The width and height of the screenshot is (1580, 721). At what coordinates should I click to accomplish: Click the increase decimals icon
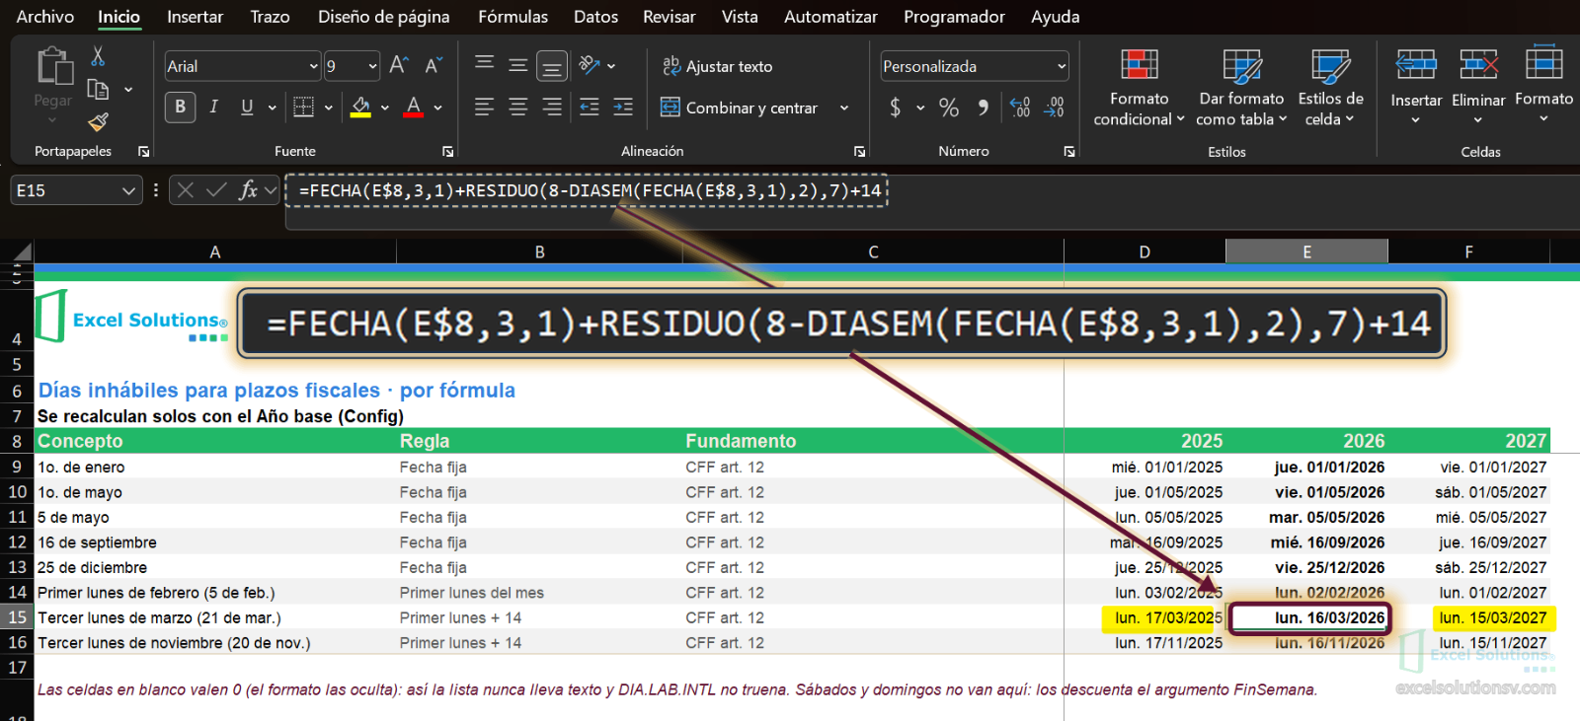tap(1020, 108)
